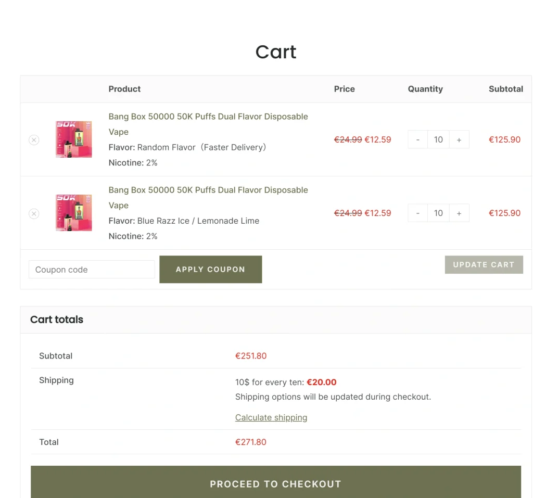Increase quantity of Random Flavor item
This screenshot has width=533, height=498.
point(459,139)
